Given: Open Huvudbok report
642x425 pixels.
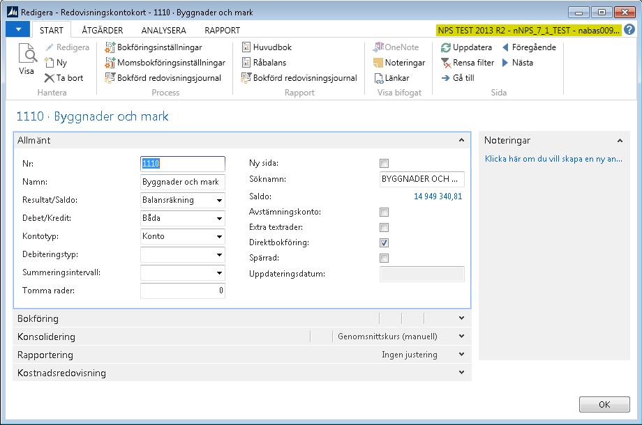Looking at the screenshot, I should pyautogui.click(x=267, y=47).
